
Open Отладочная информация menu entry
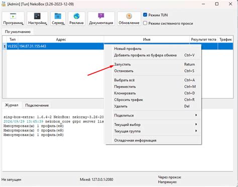[153, 140]
